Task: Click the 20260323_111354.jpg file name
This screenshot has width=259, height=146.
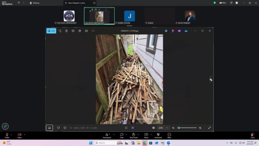Action: tap(129, 31)
